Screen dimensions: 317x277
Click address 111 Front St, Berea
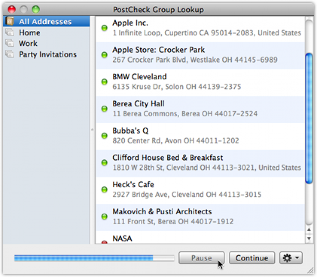(x=173, y=222)
